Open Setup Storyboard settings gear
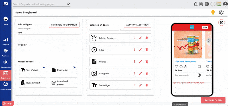Image resolution: width=228 pixels, height=106 pixels. [x=221, y=12]
